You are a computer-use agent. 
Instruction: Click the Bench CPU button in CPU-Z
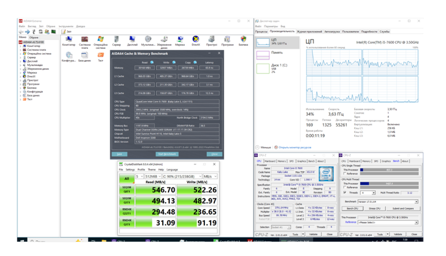tap(352, 208)
